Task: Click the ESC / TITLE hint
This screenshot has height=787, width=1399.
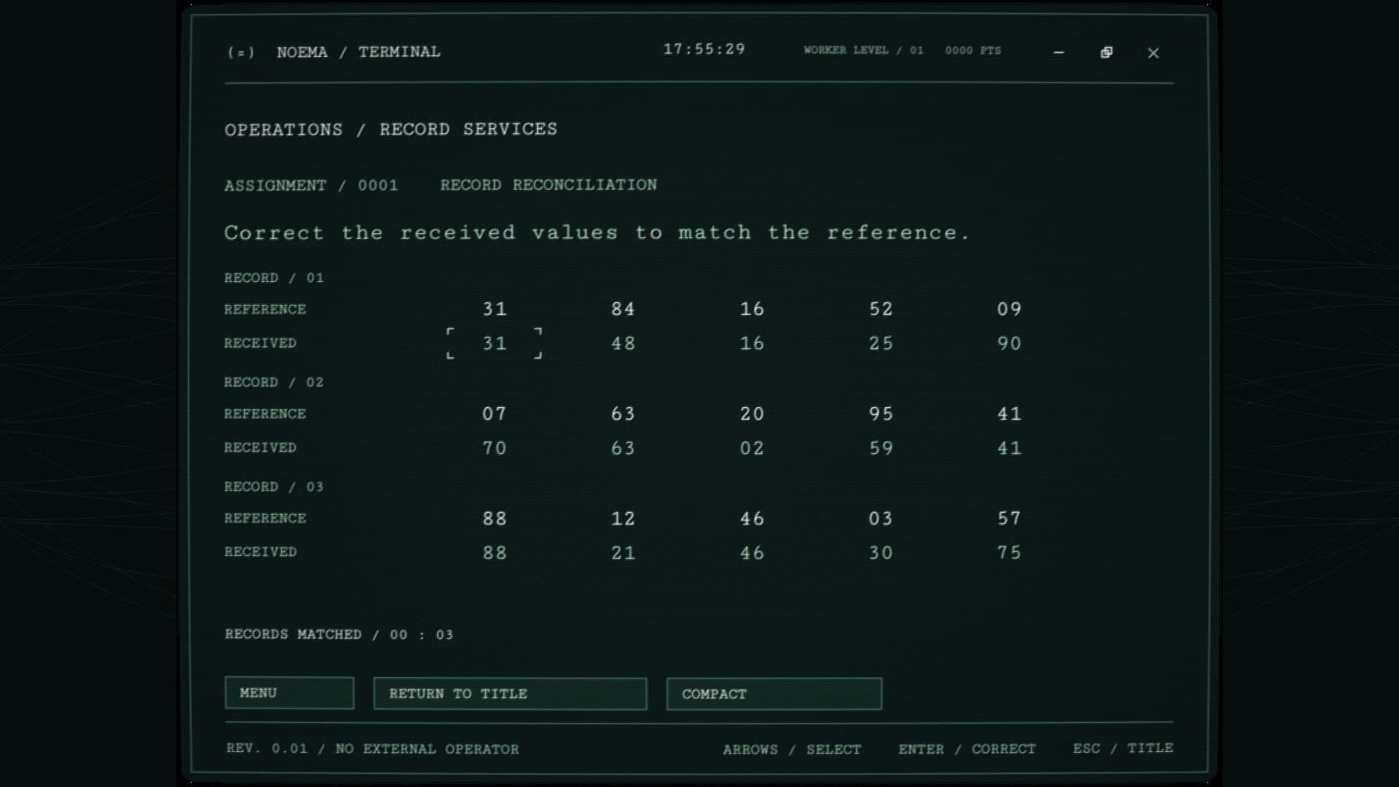Action: [x=1123, y=748]
